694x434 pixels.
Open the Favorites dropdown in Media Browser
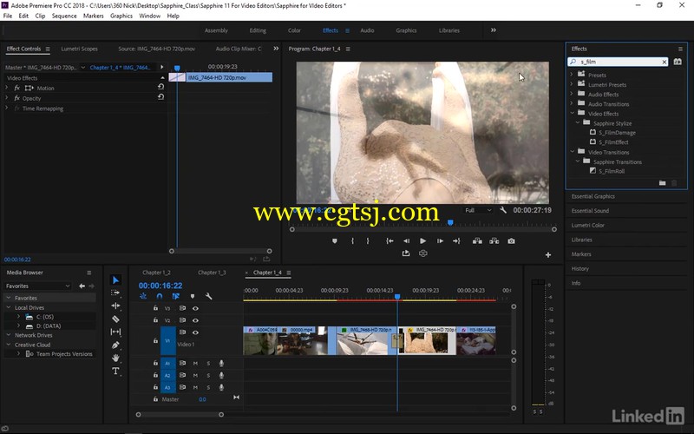click(37, 286)
